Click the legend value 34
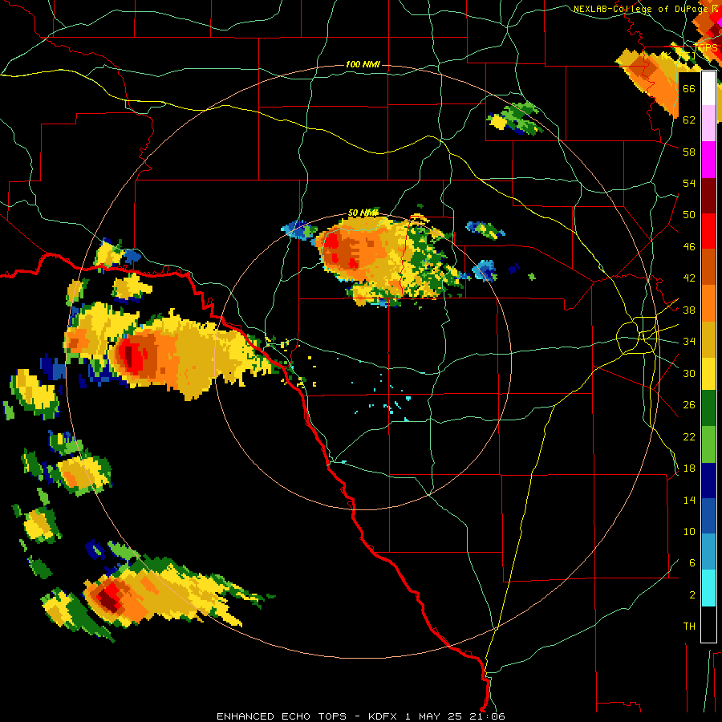The width and height of the screenshot is (722, 722). click(x=689, y=342)
